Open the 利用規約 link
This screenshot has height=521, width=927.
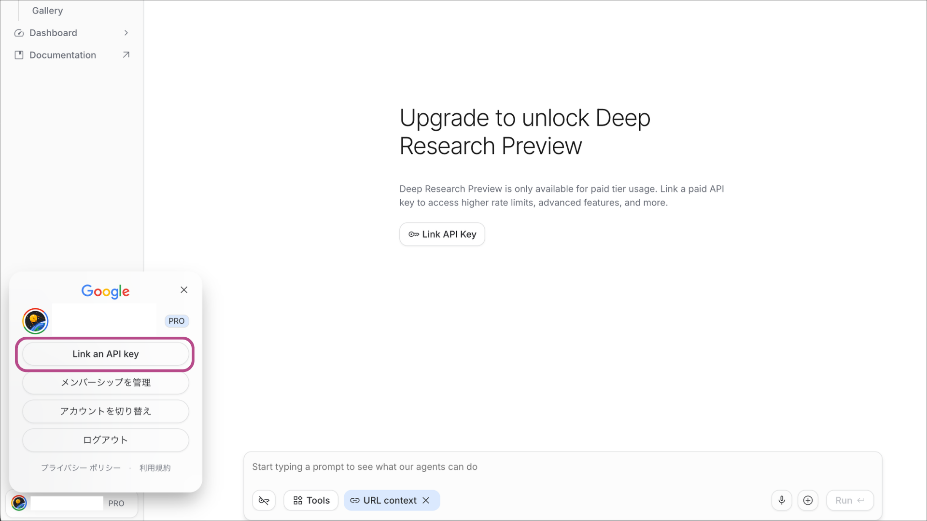[155, 468]
